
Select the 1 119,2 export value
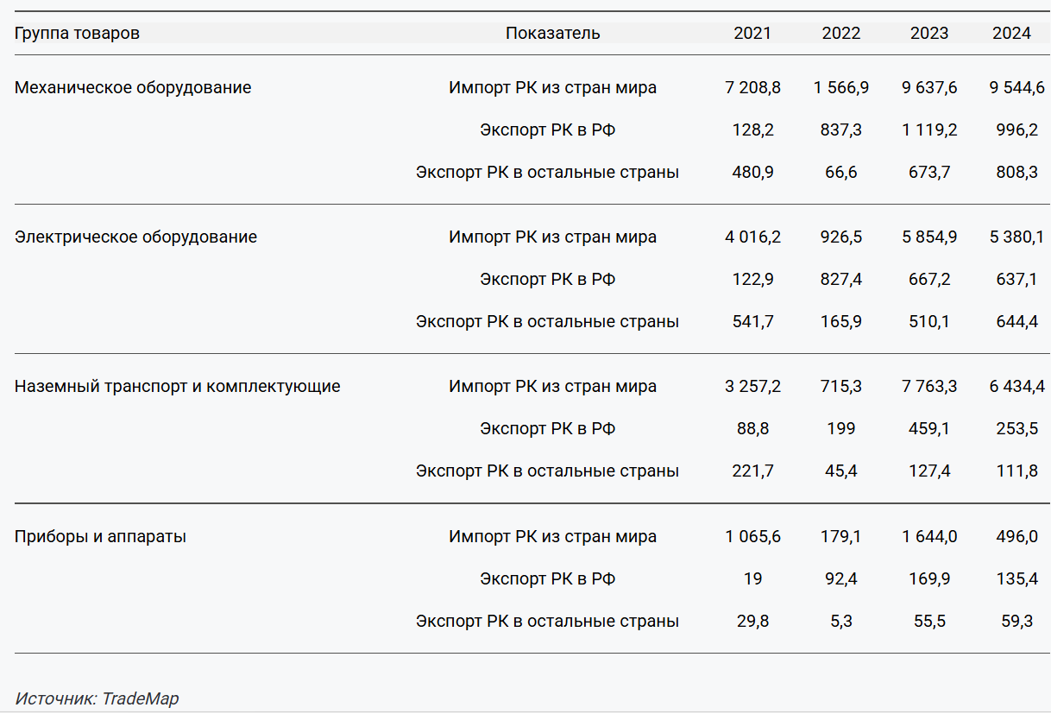click(x=929, y=130)
